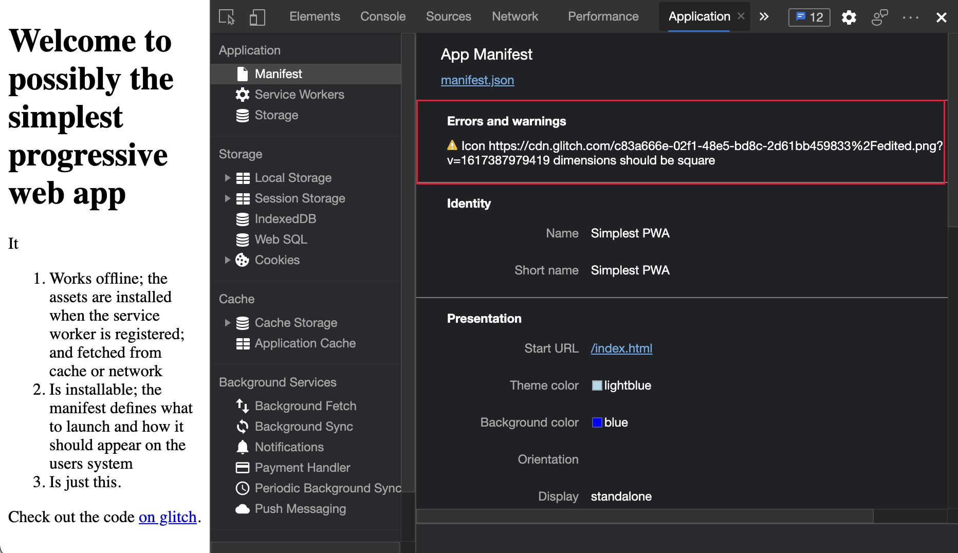The image size is (958, 553).
Task: Expand the Local Storage tree
Action: click(227, 178)
